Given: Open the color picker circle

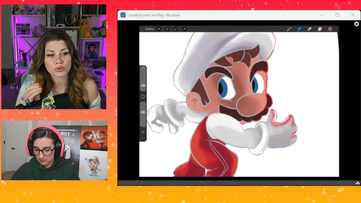Looking at the screenshot, I should (330, 29).
